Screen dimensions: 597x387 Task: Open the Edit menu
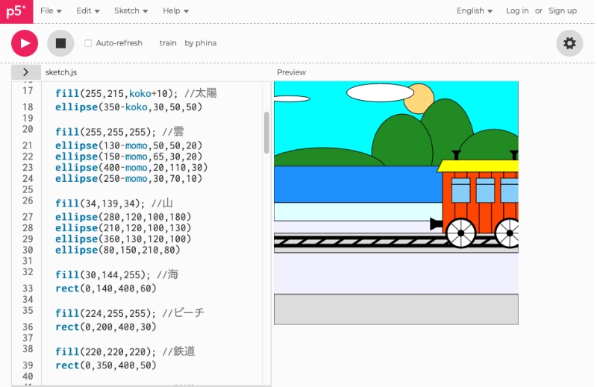click(x=88, y=11)
